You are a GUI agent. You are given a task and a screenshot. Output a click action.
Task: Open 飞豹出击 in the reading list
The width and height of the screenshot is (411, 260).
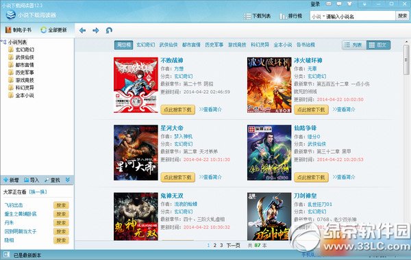tap(14, 205)
